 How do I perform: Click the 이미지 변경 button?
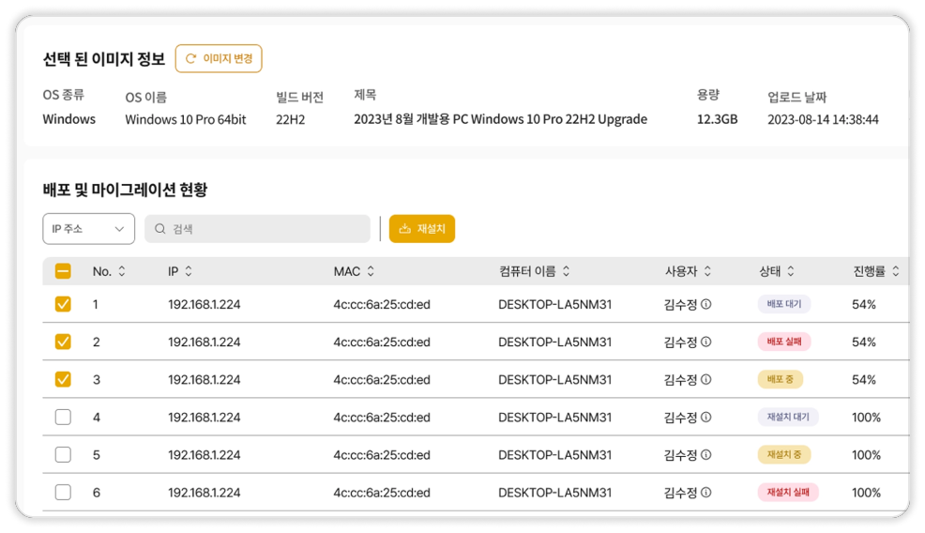point(219,58)
